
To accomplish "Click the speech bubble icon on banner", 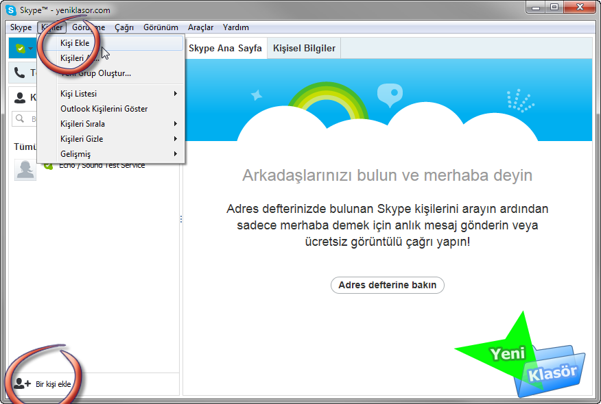I will click(x=390, y=94).
